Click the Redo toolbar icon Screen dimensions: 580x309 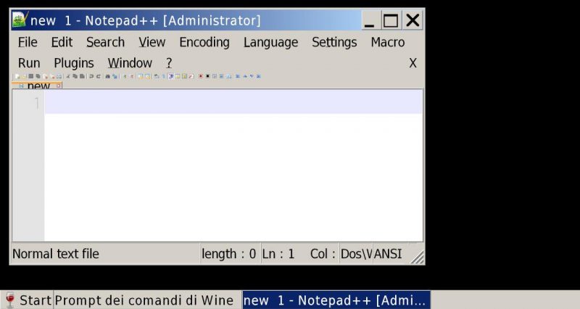point(99,76)
